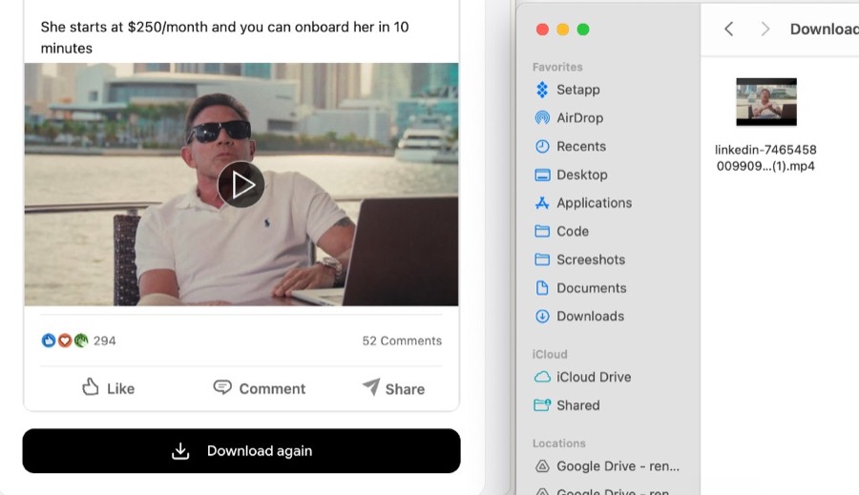
Task: Select the linkedin mp4 video thumbnail
Action: (x=766, y=102)
